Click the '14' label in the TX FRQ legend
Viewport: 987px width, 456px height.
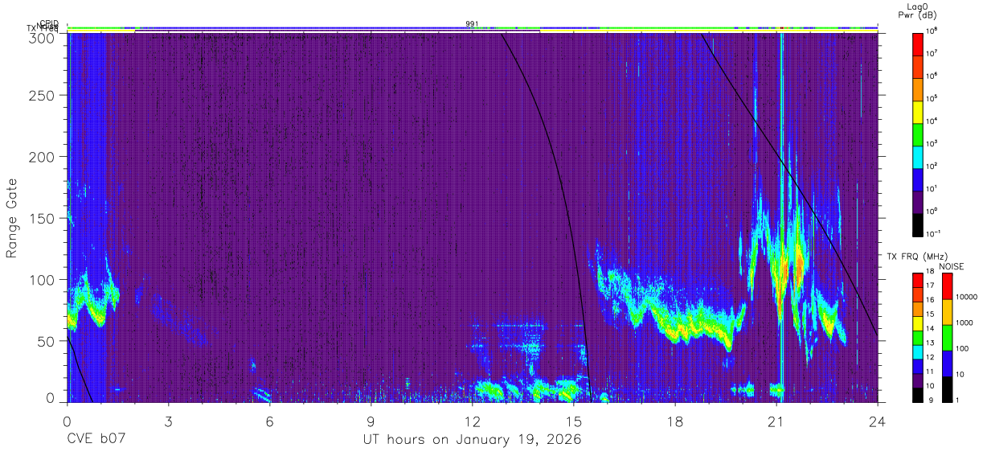point(931,330)
